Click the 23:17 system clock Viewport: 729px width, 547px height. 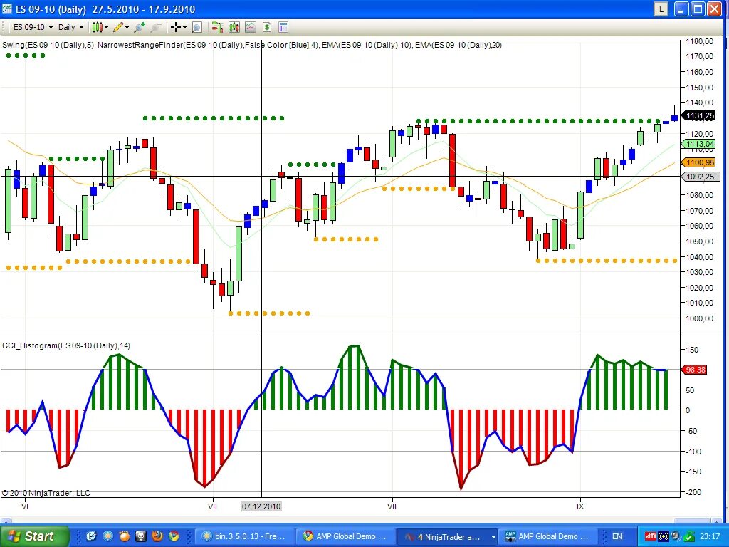coord(710,536)
